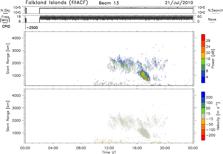Click gray Velocity segment between 15 and -15
This screenshot has width=223, height=154.
[203, 116]
